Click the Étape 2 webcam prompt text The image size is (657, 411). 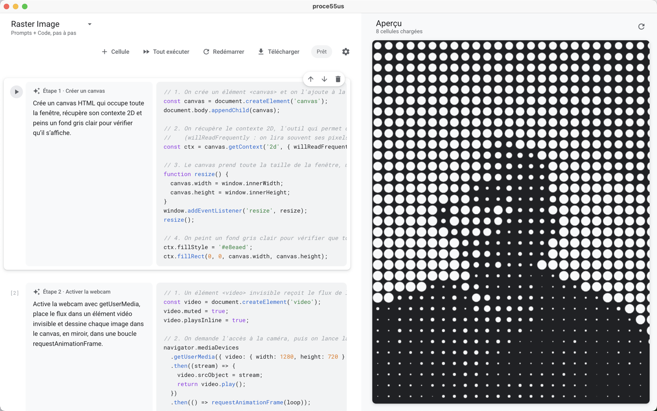click(88, 324)
